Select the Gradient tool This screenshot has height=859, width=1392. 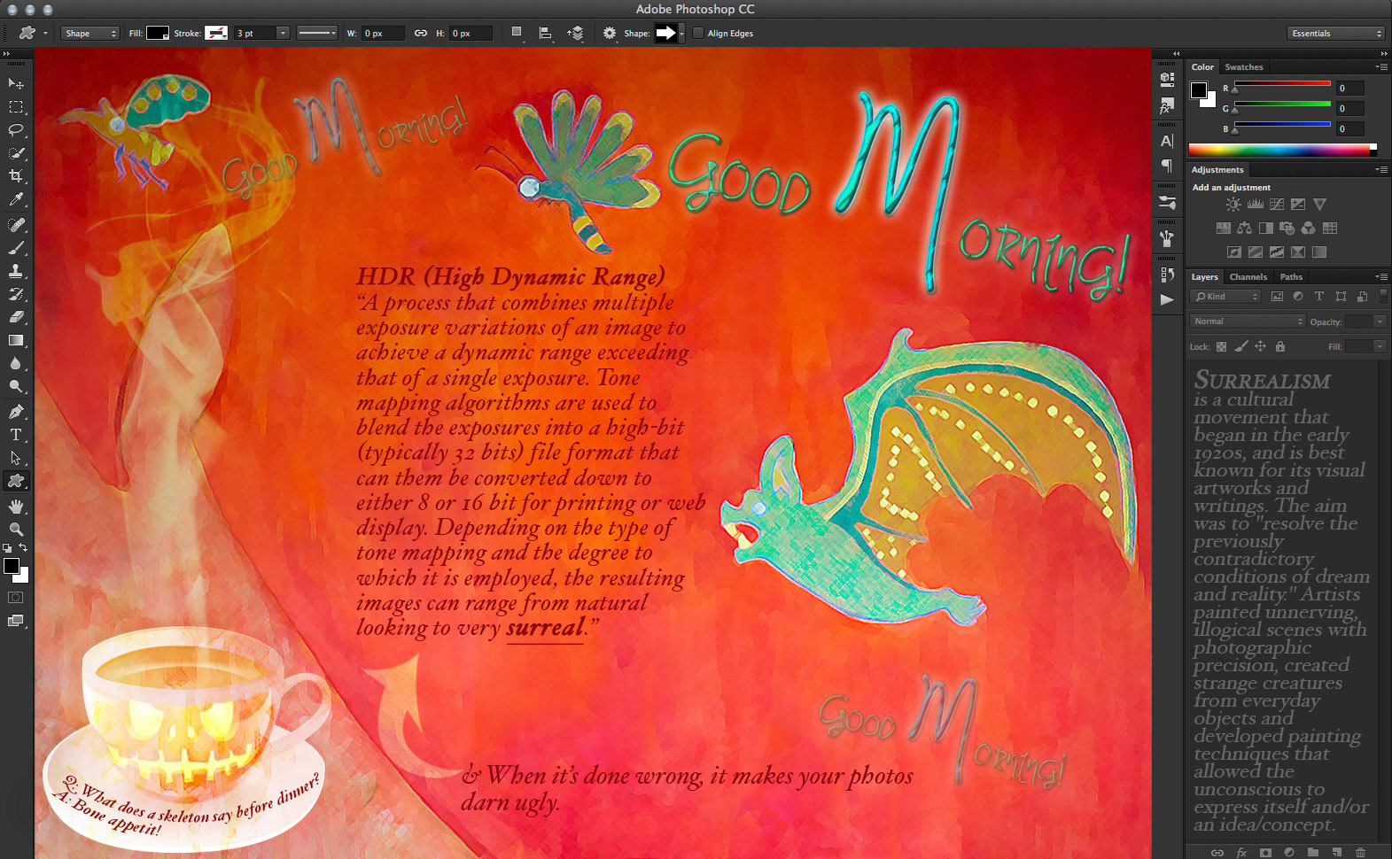coord(16,341)
